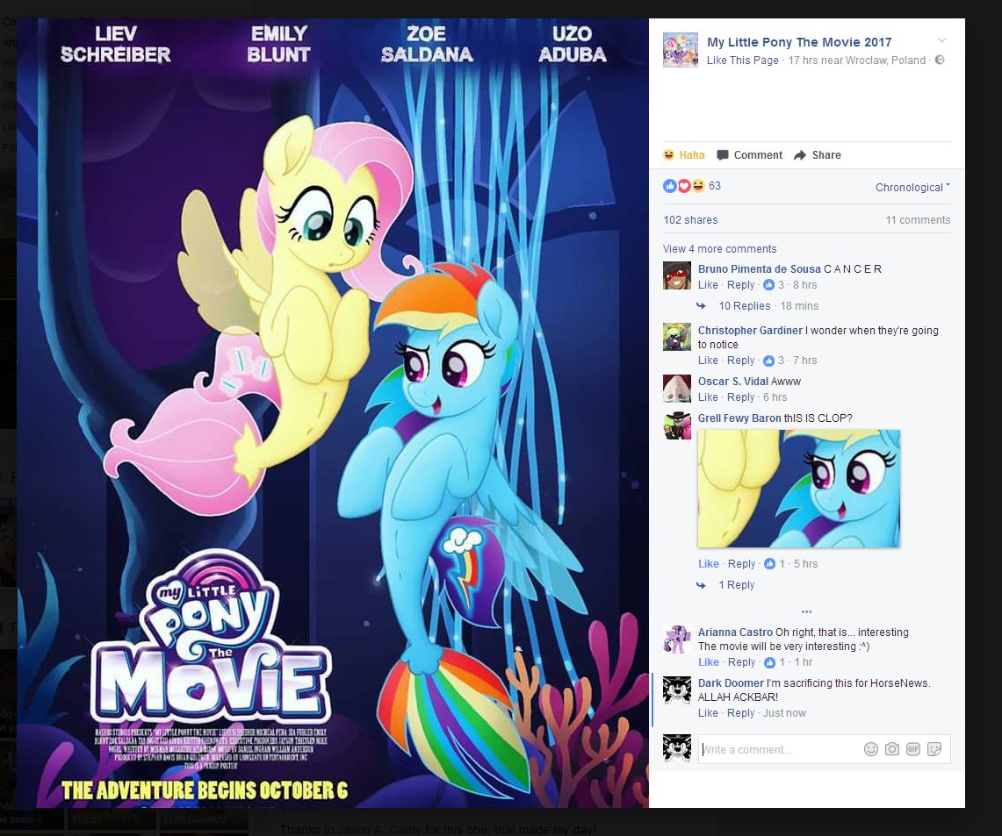The height and width of the screenshot is (836, 1002).
Task: Expand View 4 more comments
Action: pyautogui.click(x=719, y=249)
